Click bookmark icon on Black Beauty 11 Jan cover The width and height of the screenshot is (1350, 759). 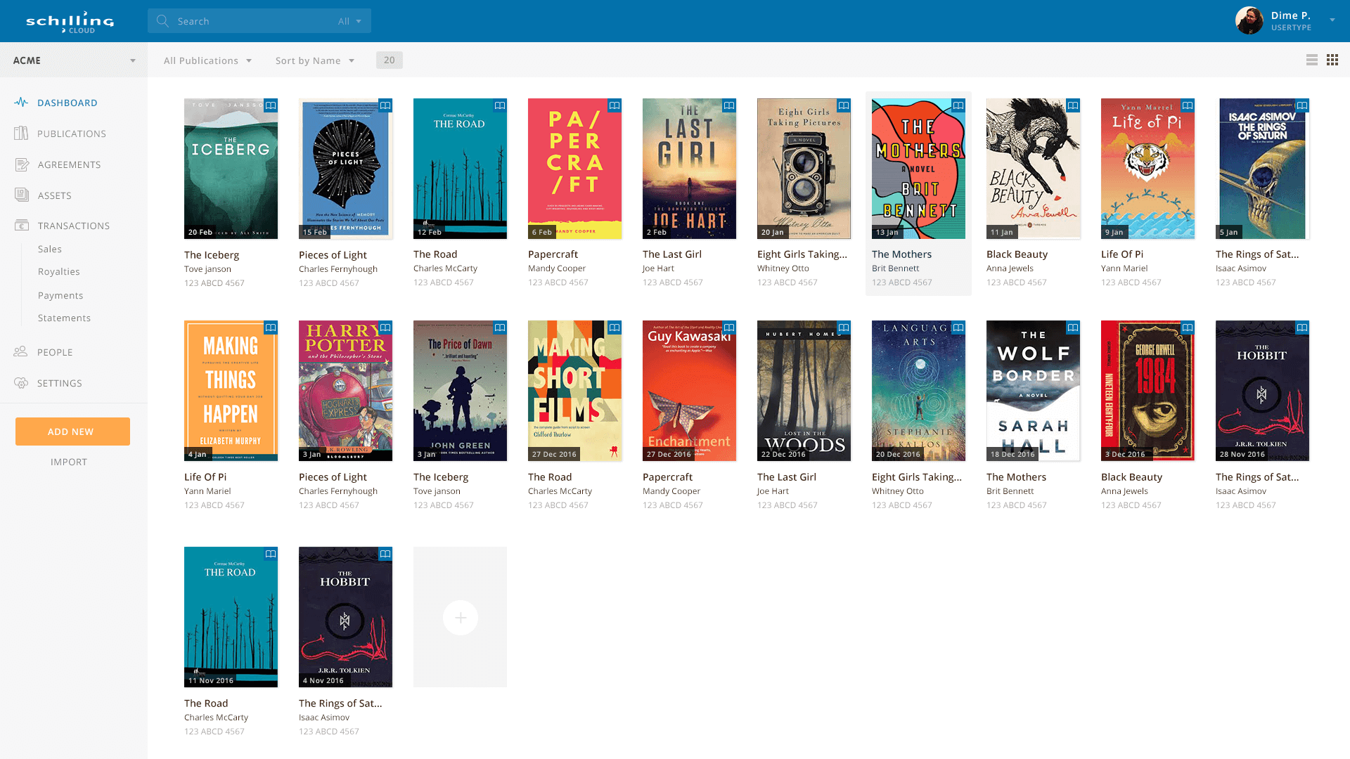1073,105
